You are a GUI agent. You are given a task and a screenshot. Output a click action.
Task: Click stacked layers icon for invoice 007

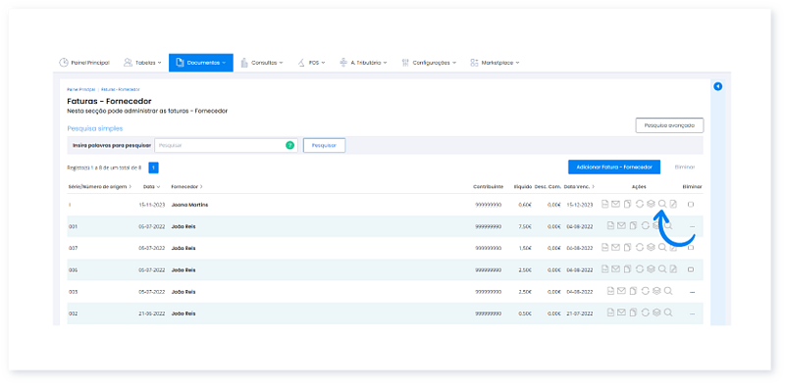[651, 248]
